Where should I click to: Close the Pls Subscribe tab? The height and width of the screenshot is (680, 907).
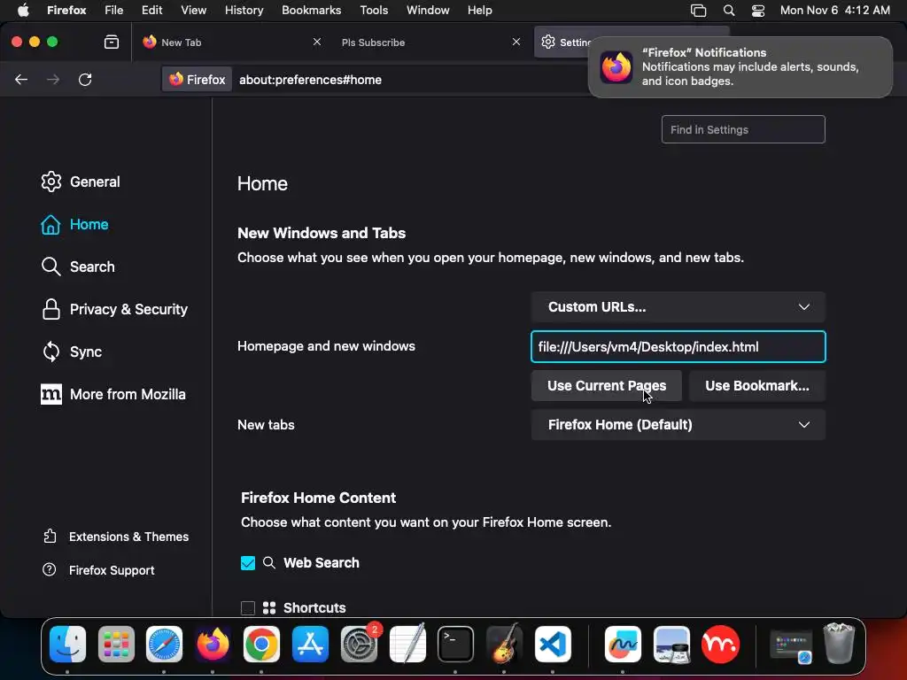pyautogui.click(x=516, y=42)
